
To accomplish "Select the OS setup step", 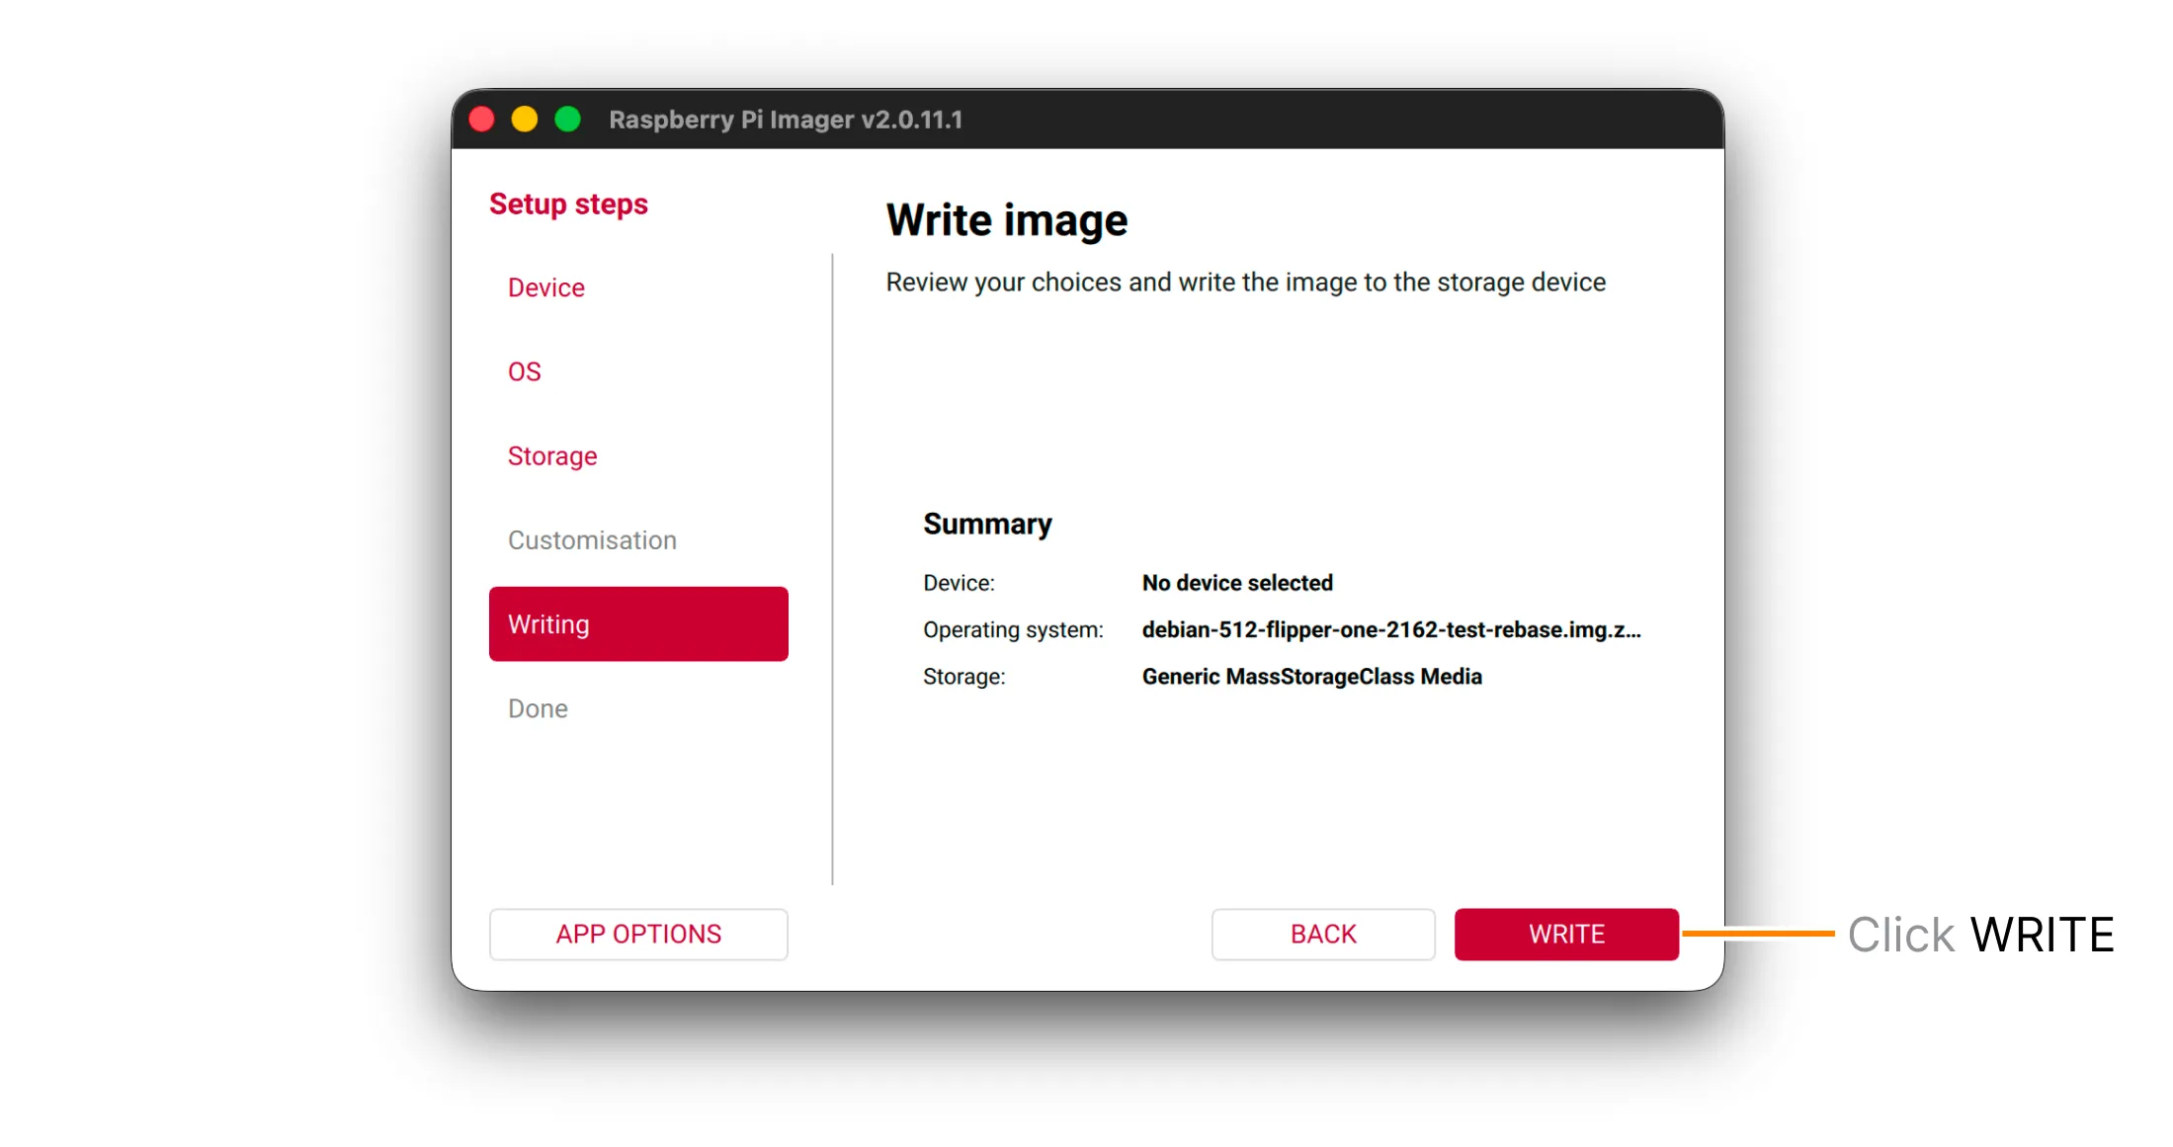I will coord(525,371).
